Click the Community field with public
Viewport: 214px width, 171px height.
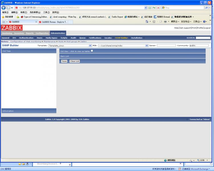coord(199,45)
